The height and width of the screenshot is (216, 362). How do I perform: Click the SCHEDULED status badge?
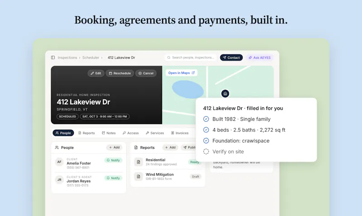67,117
